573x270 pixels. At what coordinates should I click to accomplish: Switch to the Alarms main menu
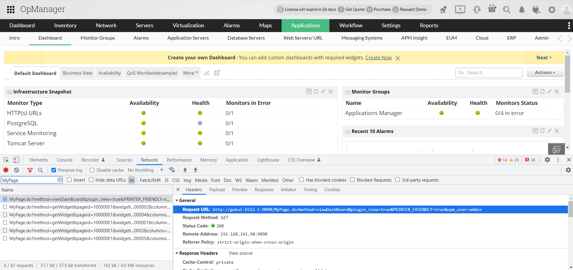tap(231, 25)
